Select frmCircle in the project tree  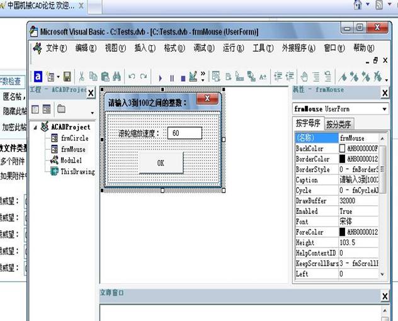click(74, 138)
